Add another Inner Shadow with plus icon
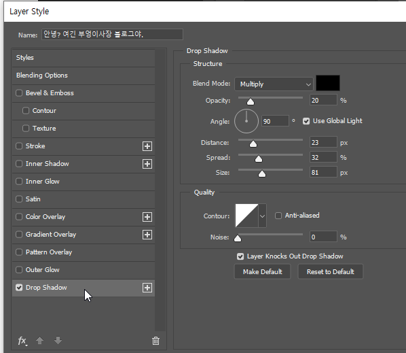The width and height of the screenshot is (406, 353). tap(147, 164)
